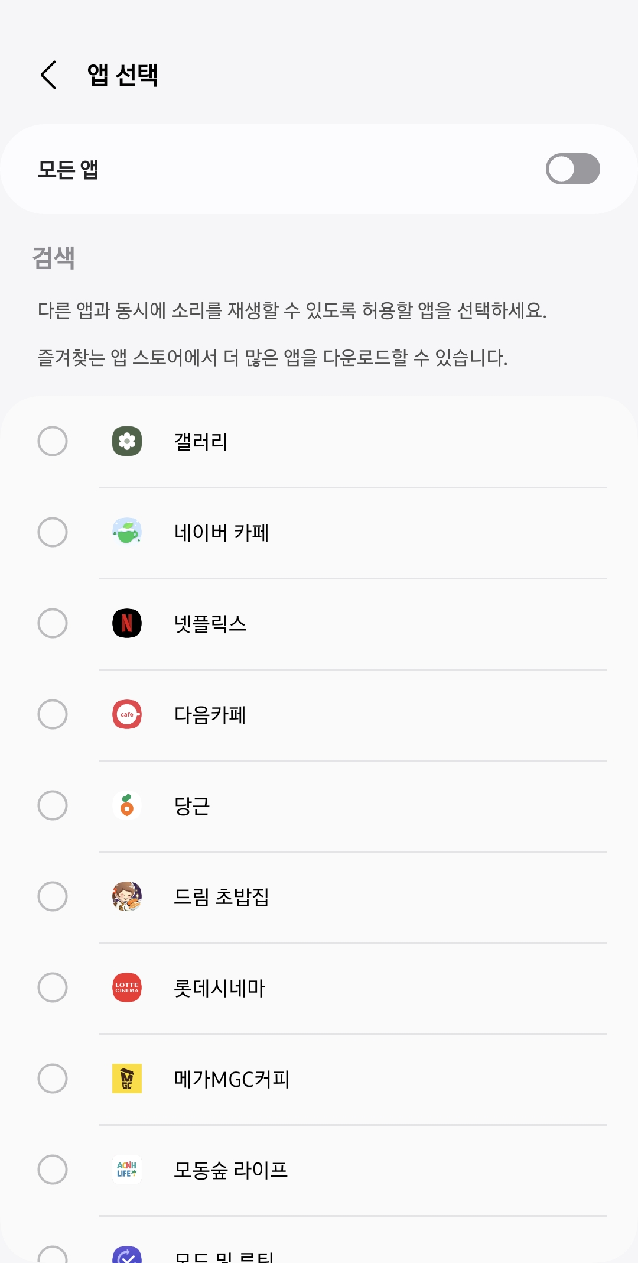The image size is (638, 1263).
Task: Tap the 검색 search field
Action: click(54, 258)
